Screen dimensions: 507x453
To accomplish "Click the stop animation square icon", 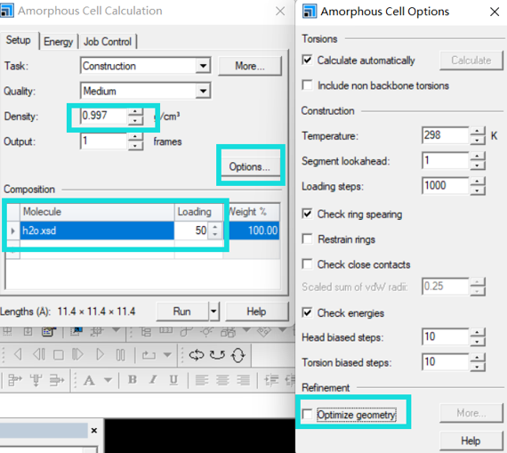I will click(58, 355).
